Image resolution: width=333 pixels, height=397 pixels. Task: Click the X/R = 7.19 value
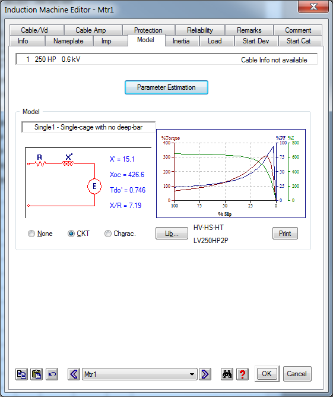(125, 206)
